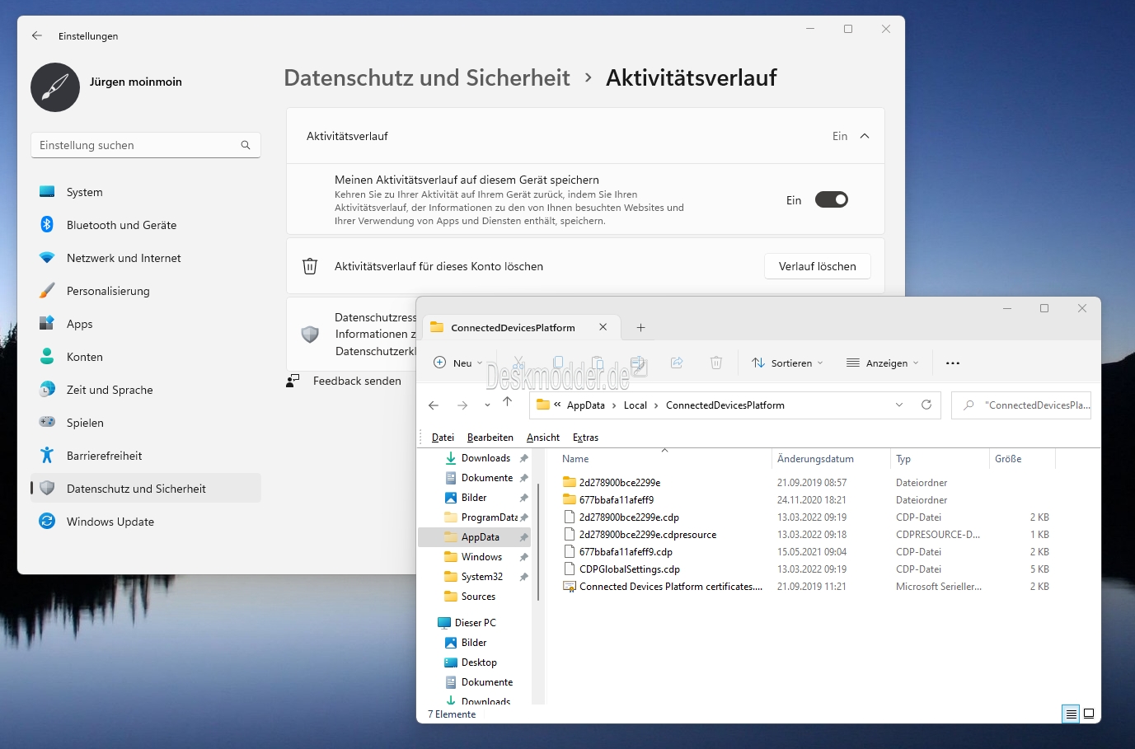Screen dimensions: 1135x749
Task: Select System32 in navigation pane
Action: coord(475,577)
